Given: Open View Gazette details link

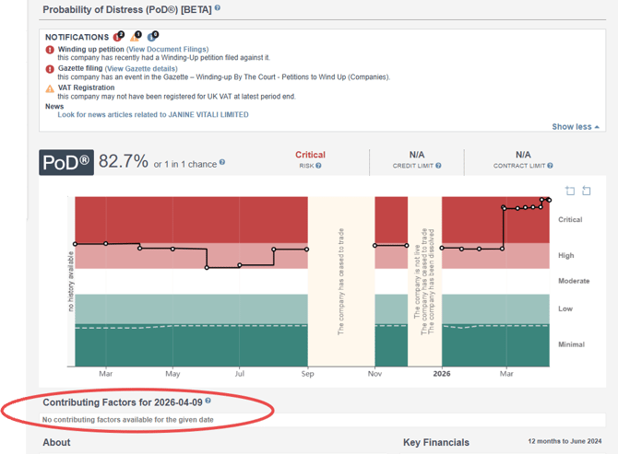Looking at the screenshot, I should [141, 68].
